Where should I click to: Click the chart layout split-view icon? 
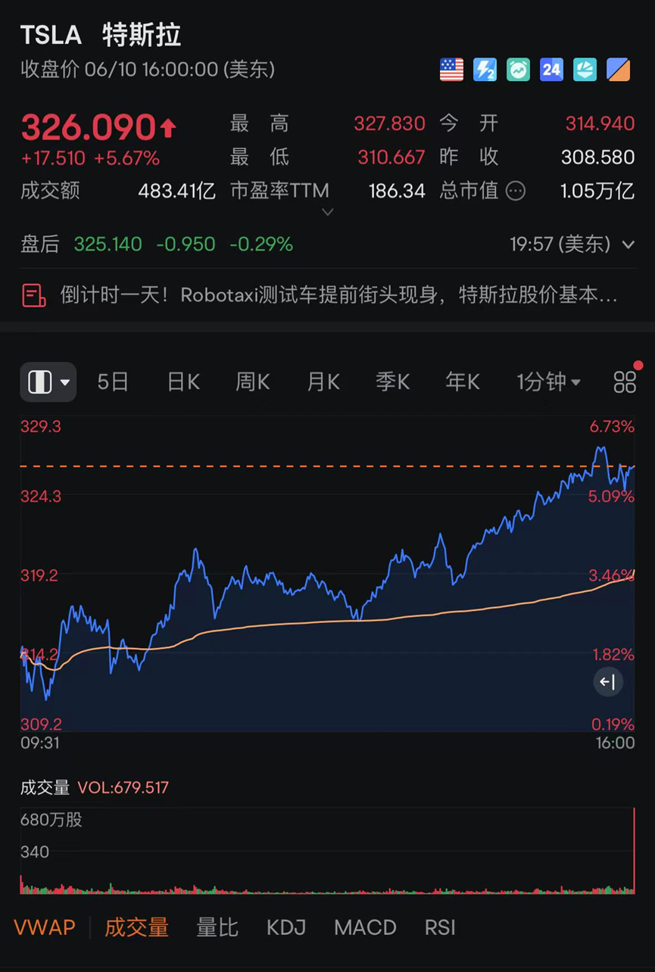point(38,382)
